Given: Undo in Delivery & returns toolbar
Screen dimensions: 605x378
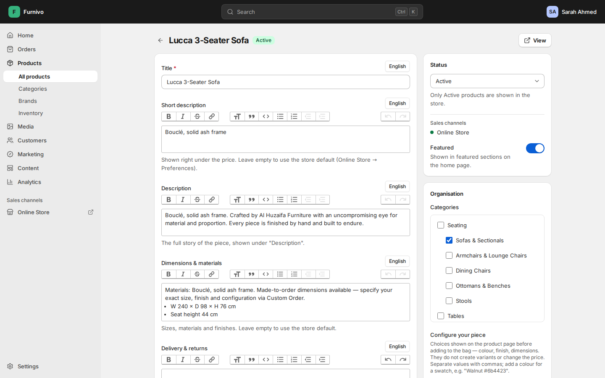Looking at the screenshot, I should point(388,360).
